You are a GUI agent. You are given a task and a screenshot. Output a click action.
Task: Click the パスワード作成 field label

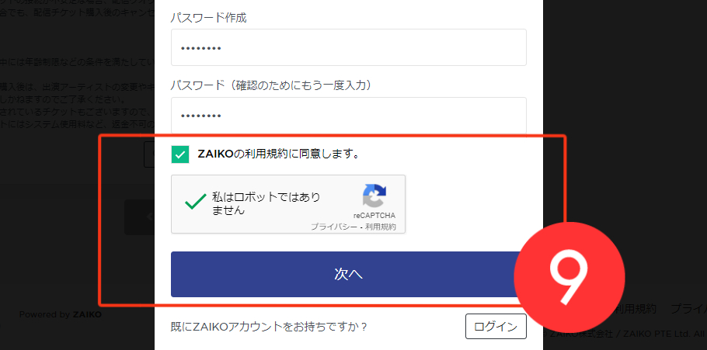click(209, 18)
